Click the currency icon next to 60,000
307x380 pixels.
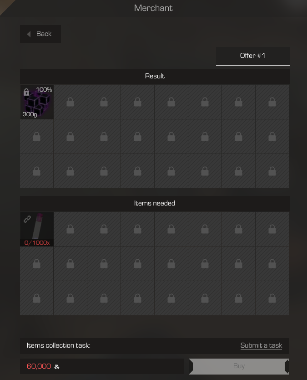[x=57, y=366]
